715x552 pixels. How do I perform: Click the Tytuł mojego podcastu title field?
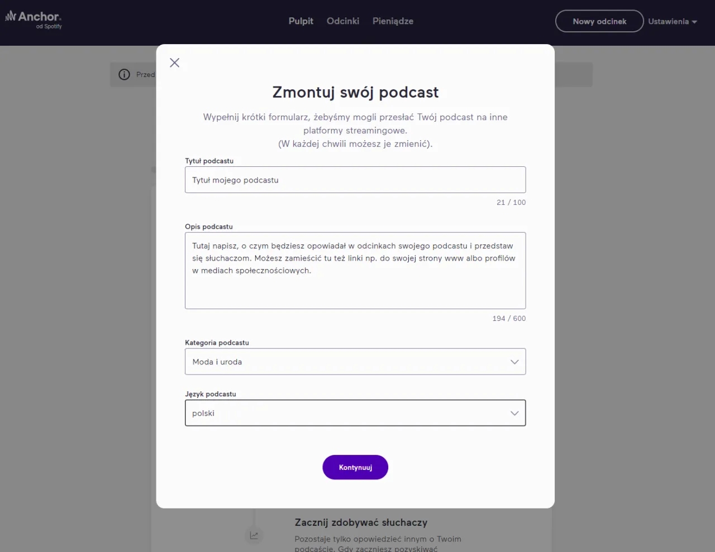point(355,180)
